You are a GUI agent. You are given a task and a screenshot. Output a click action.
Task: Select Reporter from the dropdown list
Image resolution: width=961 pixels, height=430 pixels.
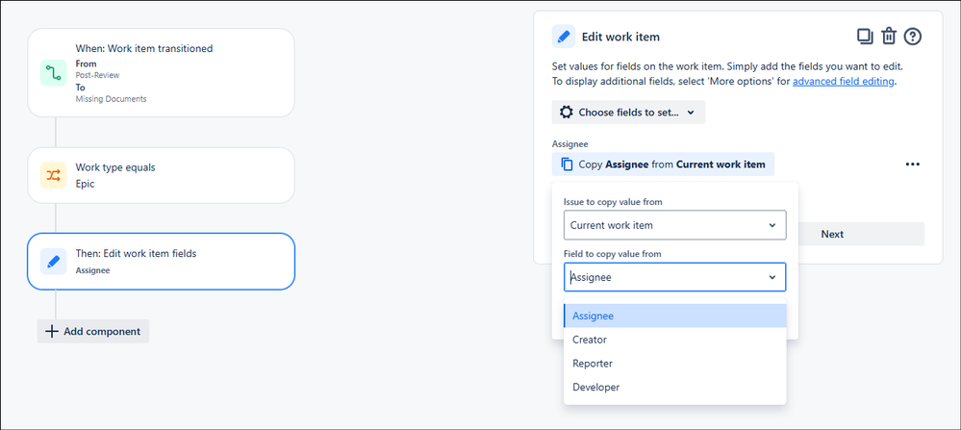point(674,364)
